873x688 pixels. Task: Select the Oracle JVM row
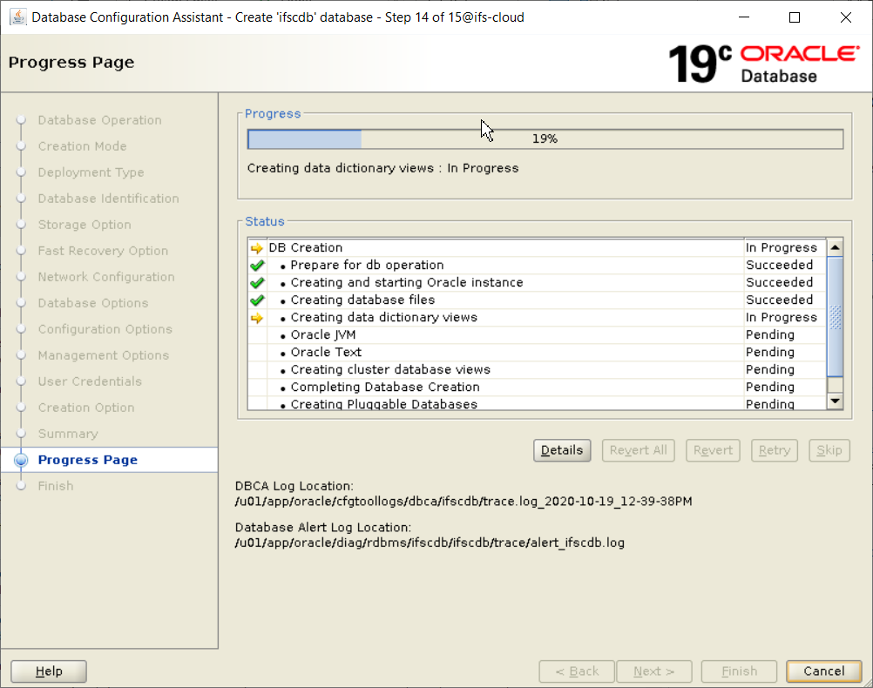(x=537, y=335)
